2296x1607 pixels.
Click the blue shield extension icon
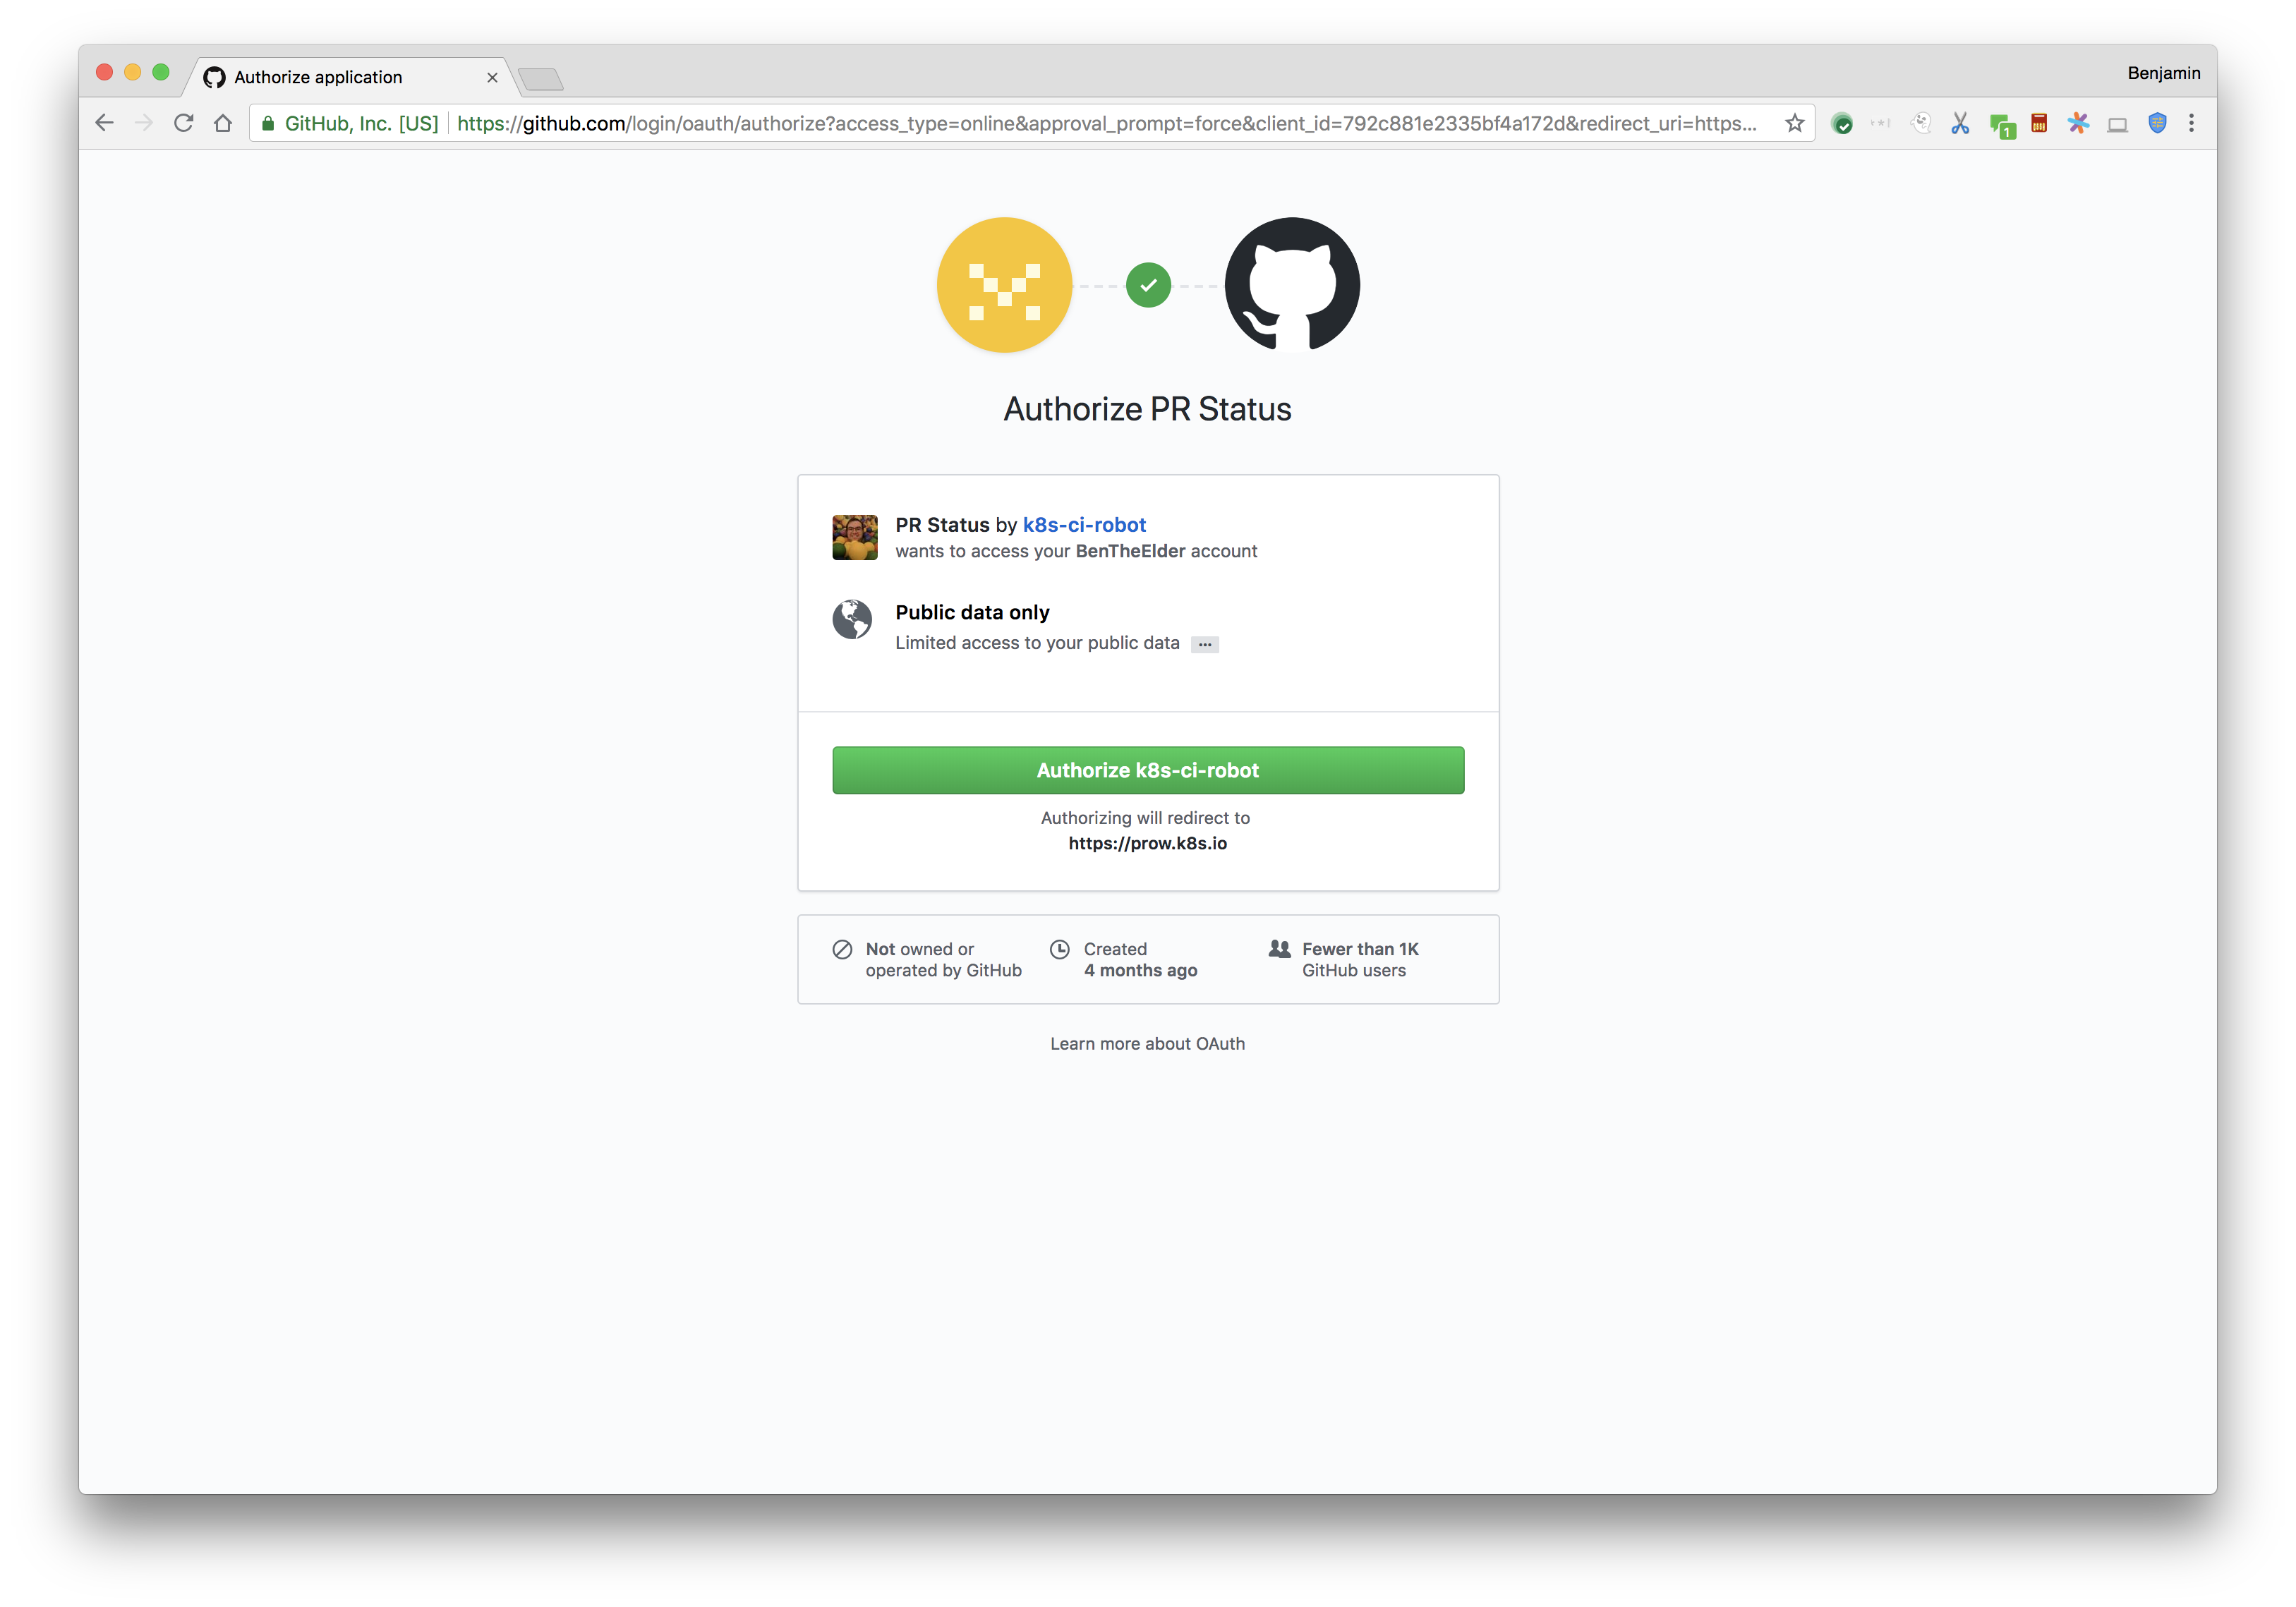[x=2157, y=123]
